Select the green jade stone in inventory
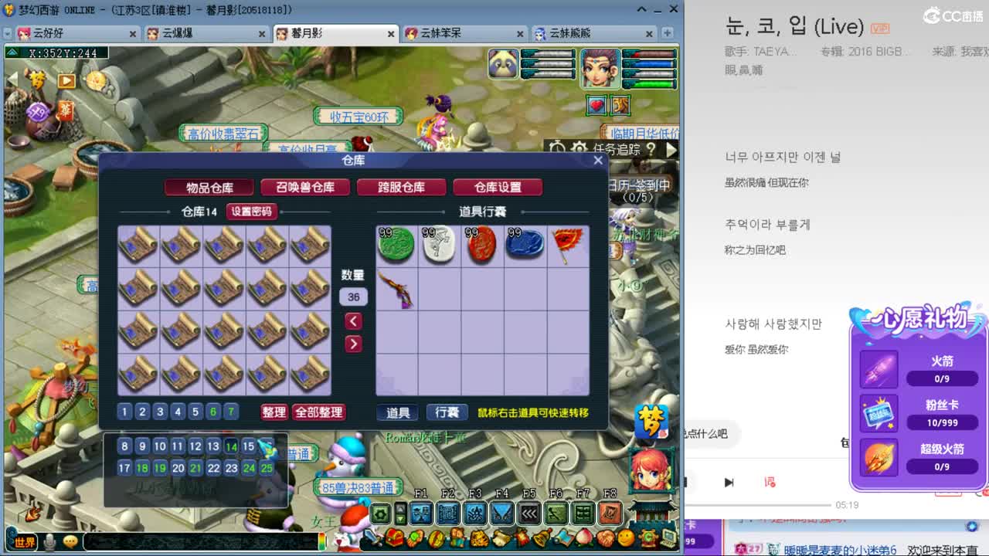The image size is (989, 556). pyautogui.click(x=396, y=246)
